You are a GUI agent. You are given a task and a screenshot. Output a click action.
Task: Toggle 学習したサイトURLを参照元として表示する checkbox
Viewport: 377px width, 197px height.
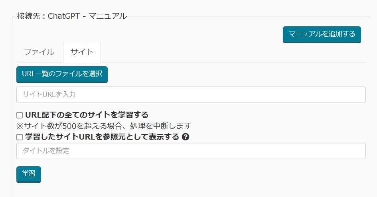pos(20,137)
